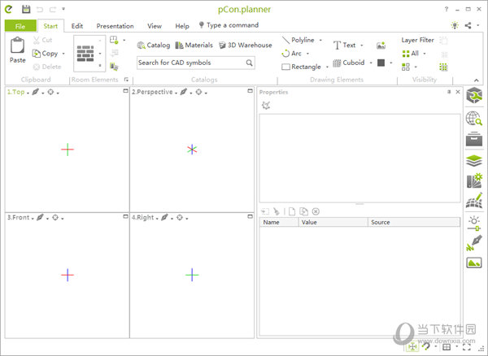Select the Text tool

(344, 46)
